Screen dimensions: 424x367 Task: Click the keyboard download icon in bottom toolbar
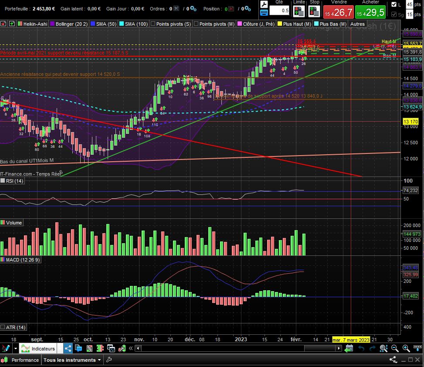point(417,348)
